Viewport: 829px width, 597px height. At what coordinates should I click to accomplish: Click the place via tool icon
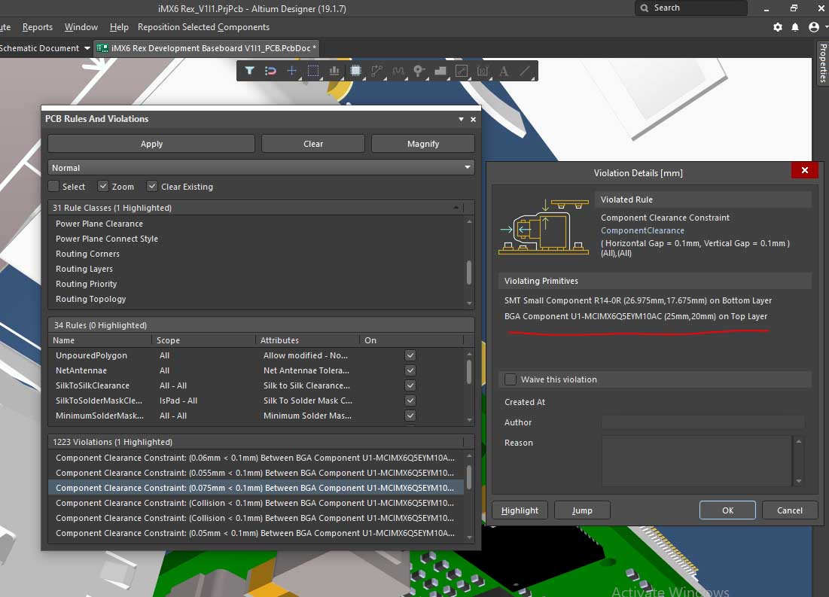419,72
